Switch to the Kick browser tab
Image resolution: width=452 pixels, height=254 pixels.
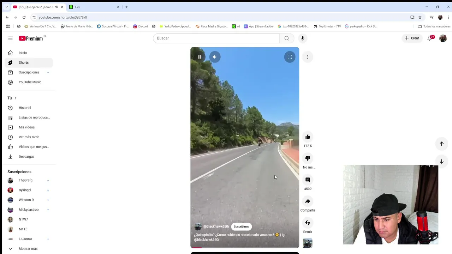pyautogui.click(x=94, y=7)
